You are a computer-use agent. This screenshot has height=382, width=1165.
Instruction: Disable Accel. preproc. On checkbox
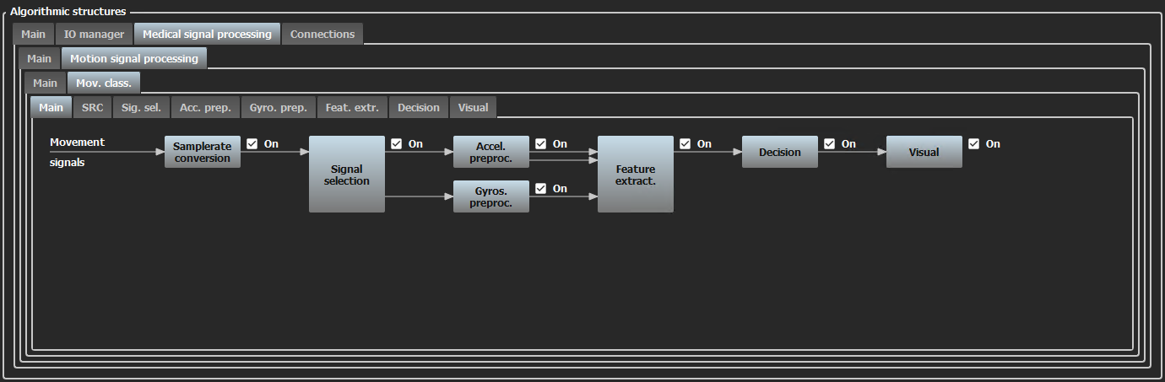pyautogui.click(x=541, y=144)
